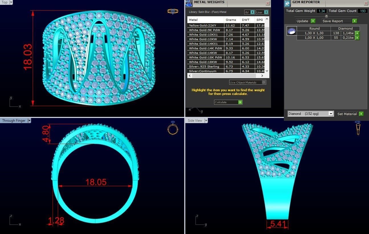Click the ring icon in Through Finger viewport

173,128
